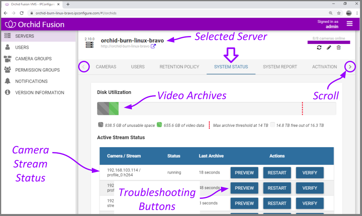Viewport: 362px width, 216px height.
Task: Click the Camera Groups video camera icon
Action: [7, 59]
